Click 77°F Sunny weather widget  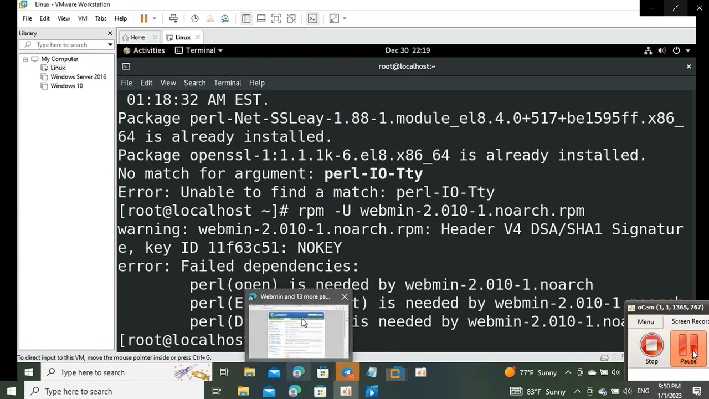point(531,372)
